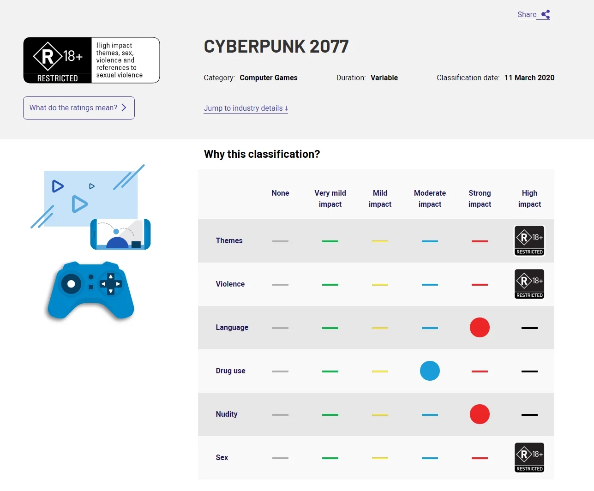Click the red Strong impact circle for Nudity
This screenshot has width=594, height=491.
tap(480, 414)
